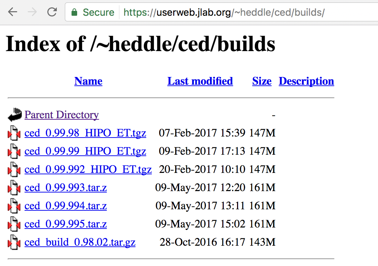Sort listing by Description column

(x=306, y=81)
